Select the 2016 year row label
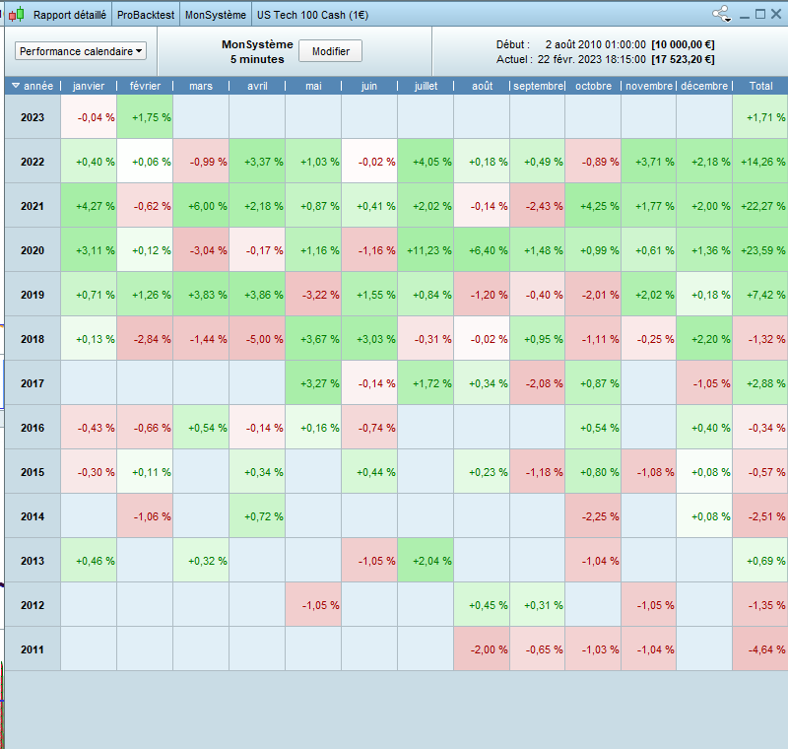The height and width of the screenshot is (749, 788). pos(33,428)
